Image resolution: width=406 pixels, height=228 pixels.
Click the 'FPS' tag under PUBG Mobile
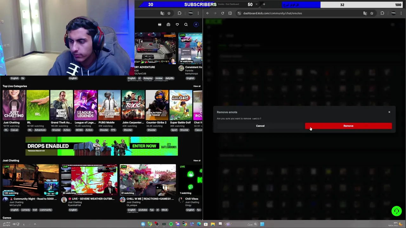click(x=113, y=130)
